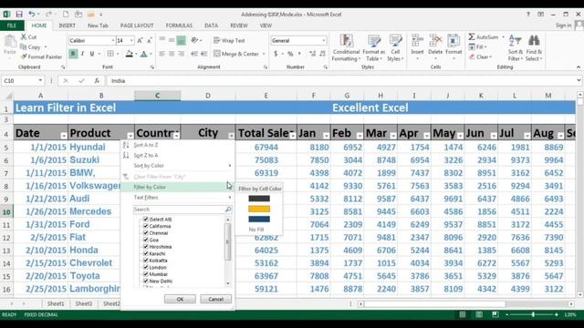584x328 pixels.
Task: Click the Cut scissors icon
Action: point(24,36)
